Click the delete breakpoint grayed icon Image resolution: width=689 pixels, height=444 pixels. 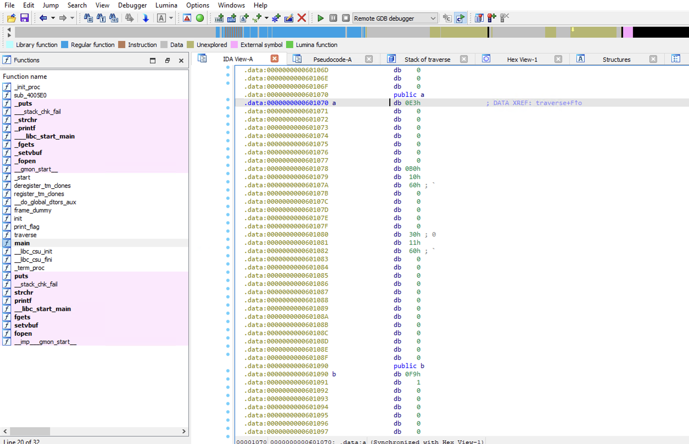504,18
